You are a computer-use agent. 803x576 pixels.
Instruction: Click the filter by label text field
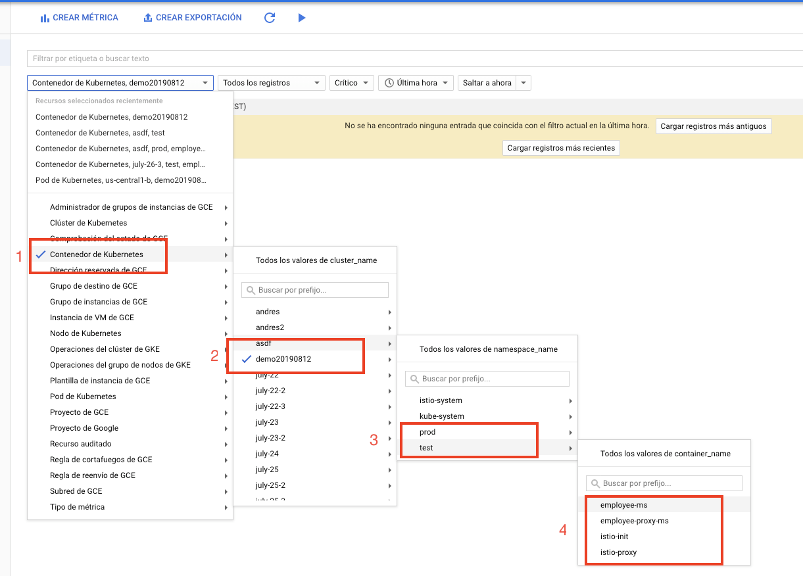[414, 59]
